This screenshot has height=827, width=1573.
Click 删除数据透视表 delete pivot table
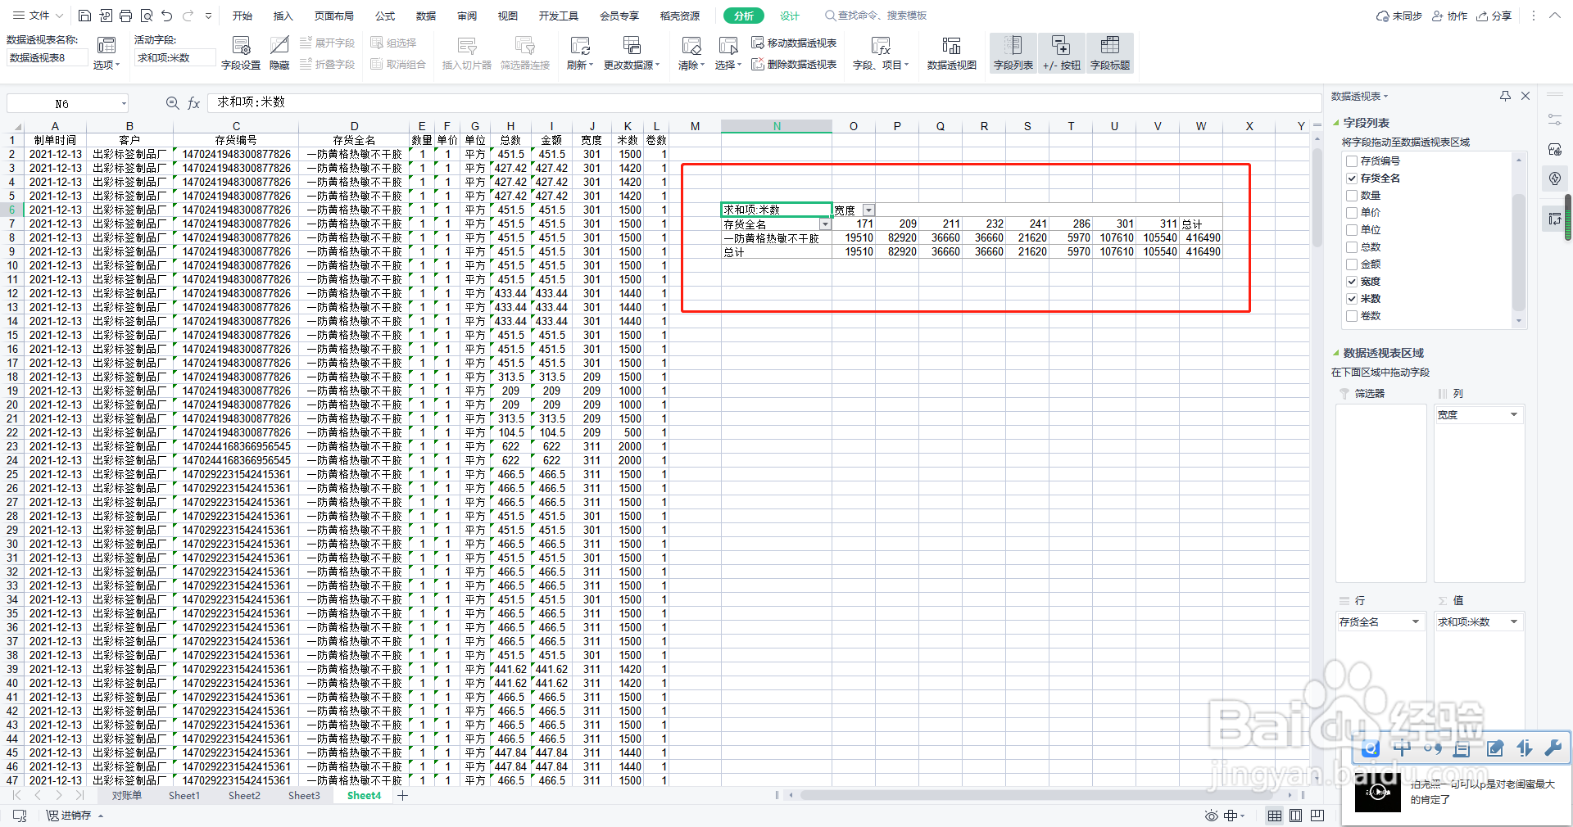coord(794,64)
